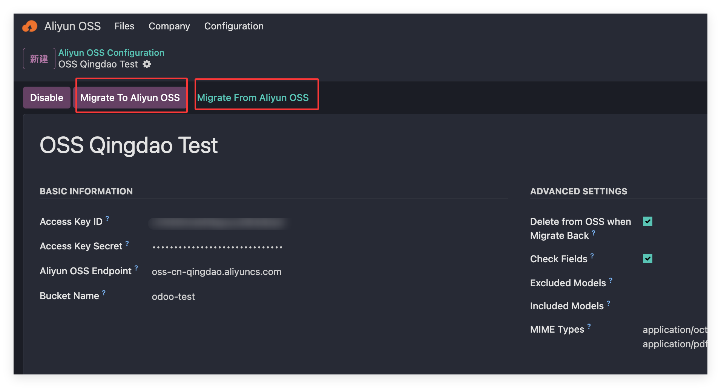Click the help icon beside Aliyun OSS Endpoint

136,268
